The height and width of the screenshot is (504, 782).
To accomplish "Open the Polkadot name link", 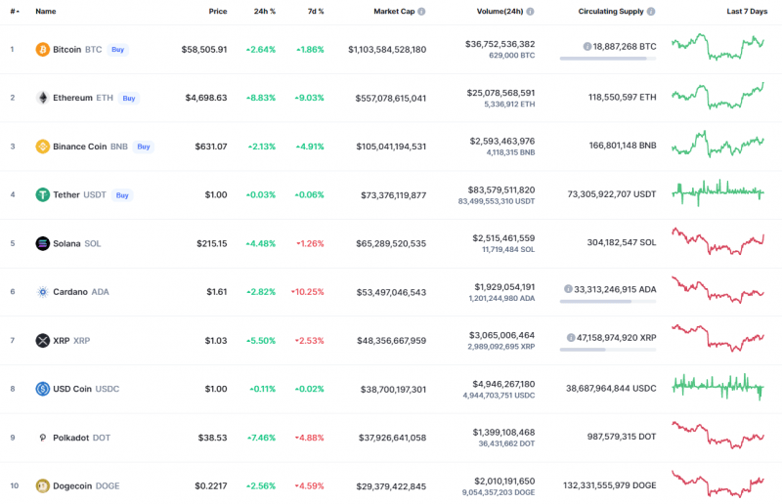I will click(x=70, y=438).
